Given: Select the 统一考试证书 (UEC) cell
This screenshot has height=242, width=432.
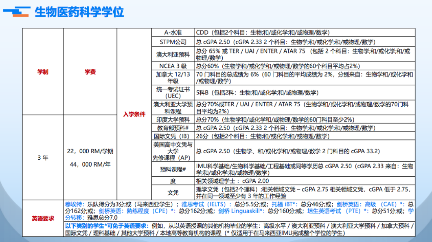Looking at the screenshot, I should pos(173,92).
